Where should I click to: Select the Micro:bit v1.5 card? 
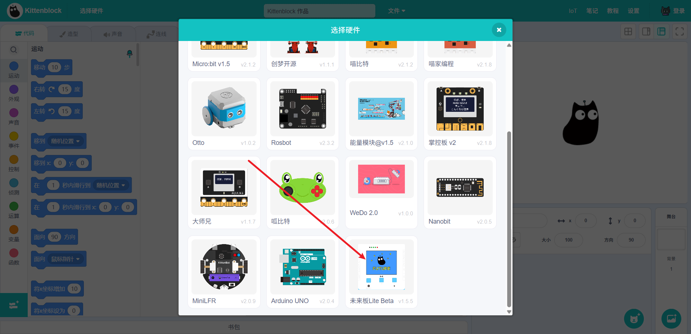224,56
